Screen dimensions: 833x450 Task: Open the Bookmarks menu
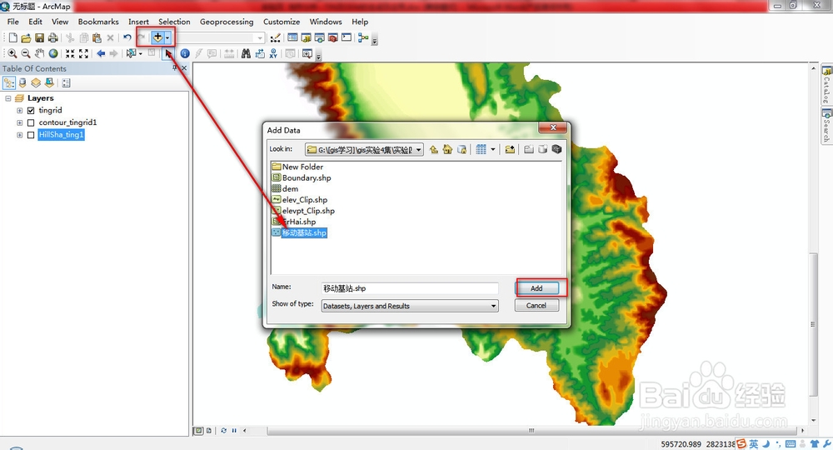[98, 22]
